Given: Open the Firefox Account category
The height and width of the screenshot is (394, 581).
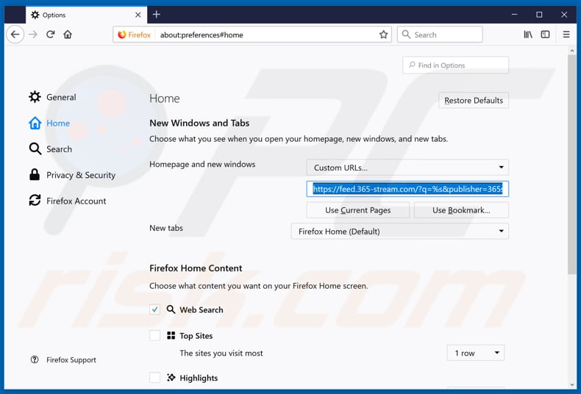Looking at the screenshot, I should click(68, 201).
